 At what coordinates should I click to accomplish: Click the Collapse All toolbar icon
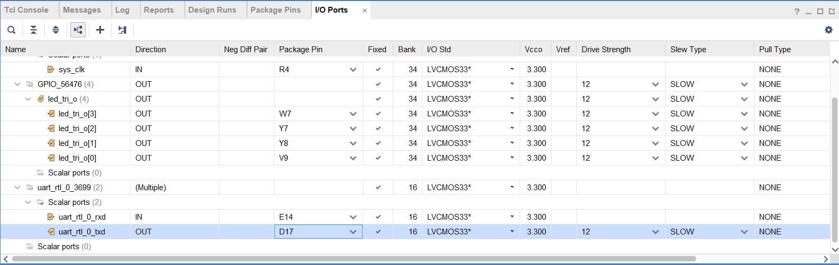pos(33,30)
